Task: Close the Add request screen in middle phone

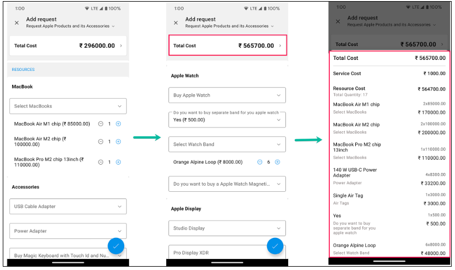Action: pos(176,23)
